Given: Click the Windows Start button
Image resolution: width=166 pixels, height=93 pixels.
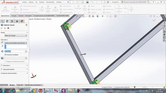Looking at the screenshot, I should pyautogui.click(x=3, y=91).
